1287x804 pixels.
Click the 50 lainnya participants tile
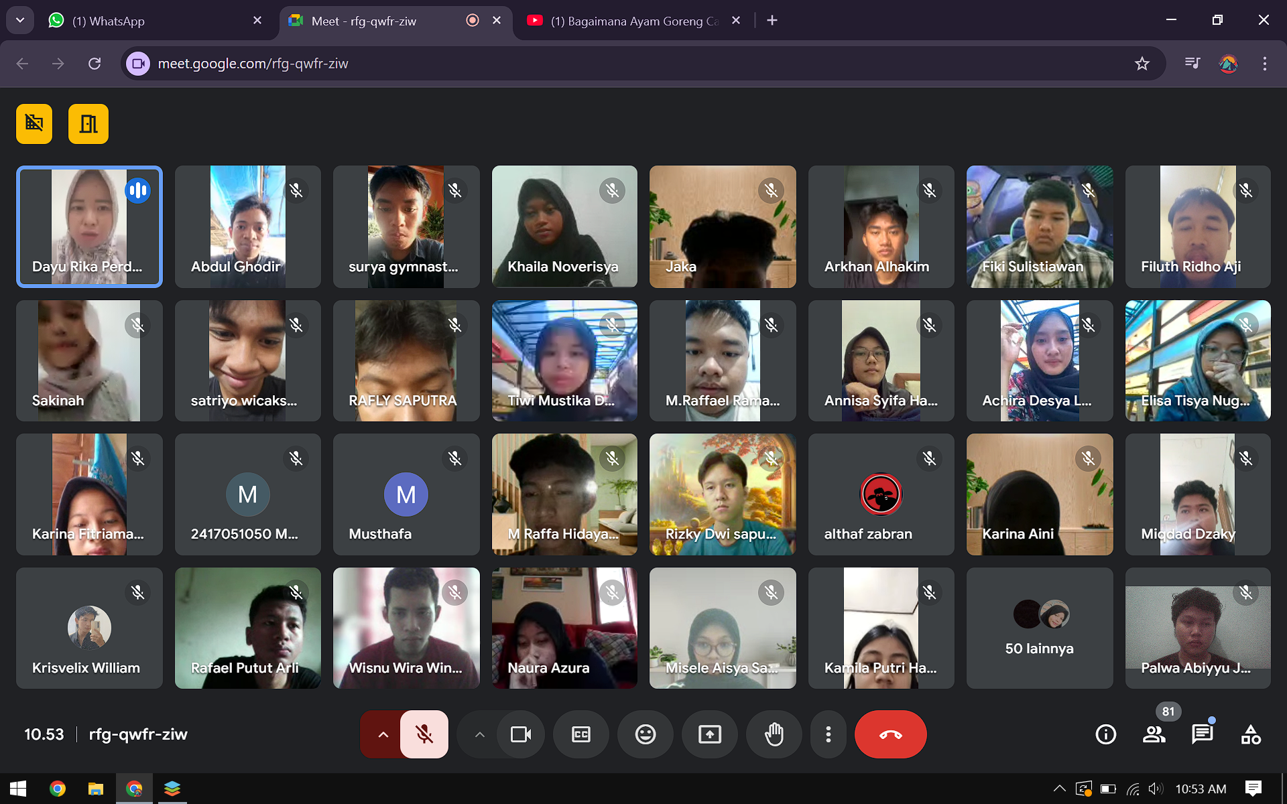[1039, 628]
